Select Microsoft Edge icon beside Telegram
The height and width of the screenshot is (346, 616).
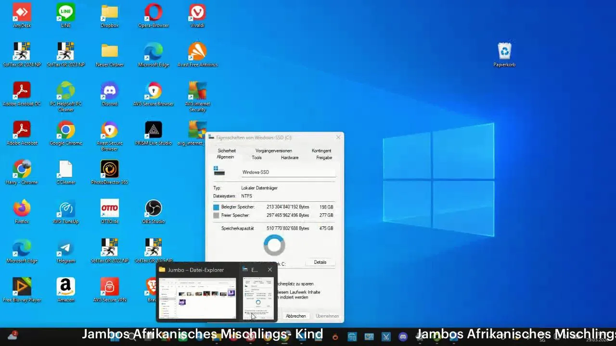coord(22,250)
